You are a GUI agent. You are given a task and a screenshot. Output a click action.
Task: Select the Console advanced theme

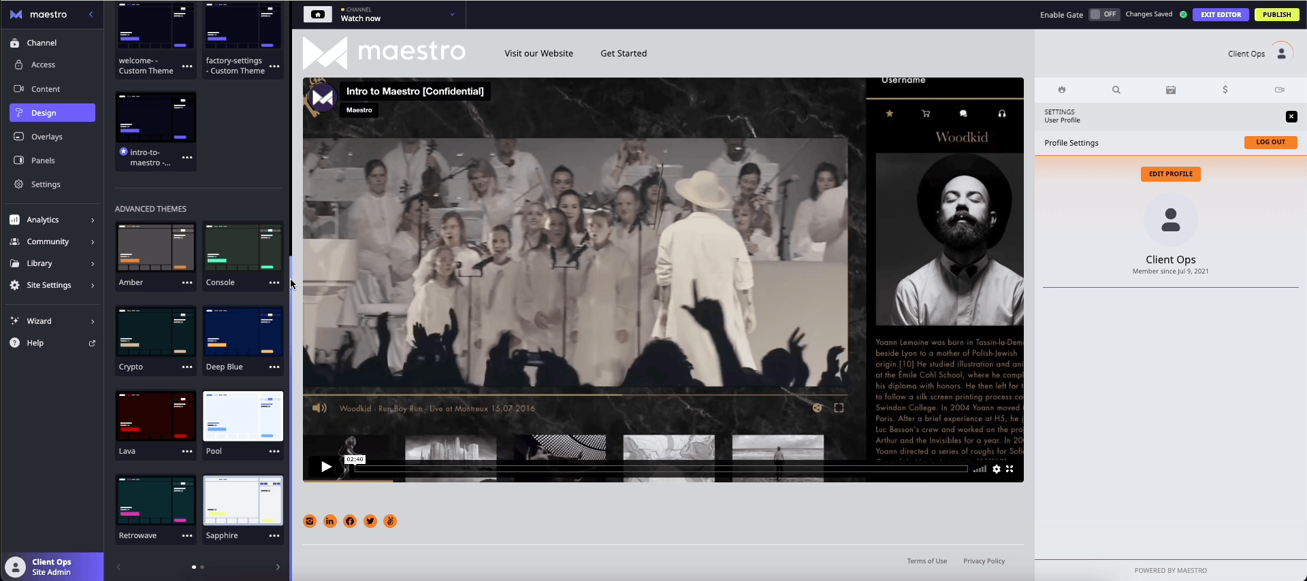pos(243,248)
